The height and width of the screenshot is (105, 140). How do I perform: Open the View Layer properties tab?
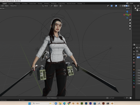(x=134, y=57)
